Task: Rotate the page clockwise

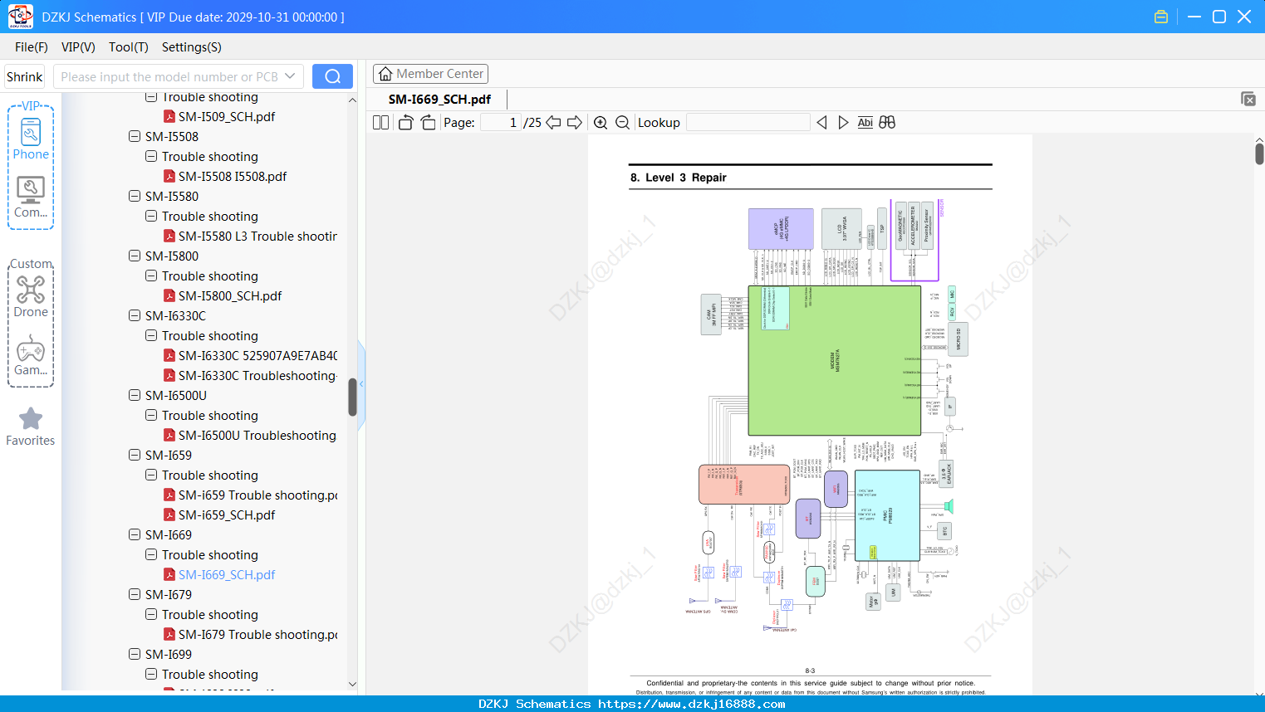Action: tap(428, 123)
